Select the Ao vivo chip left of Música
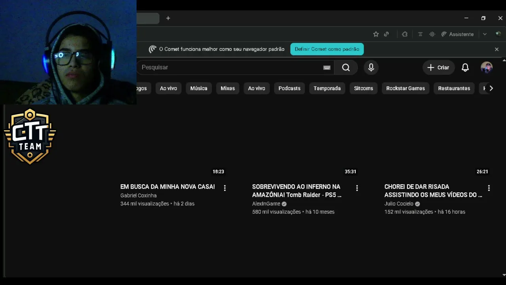Screen dimensions: 506x285 168,88
